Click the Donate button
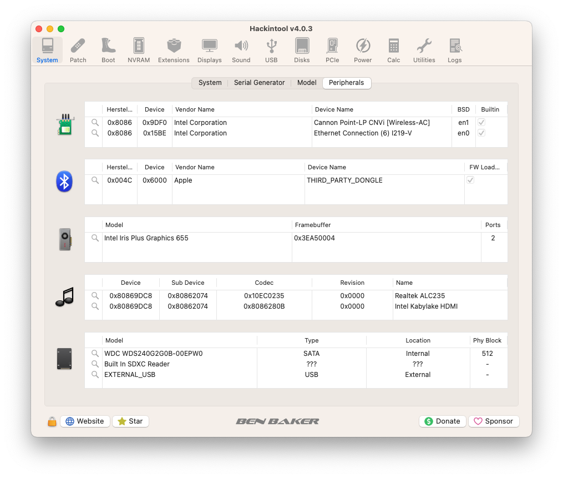This screenshot has height=478, width=563. (x=442, y=421)
